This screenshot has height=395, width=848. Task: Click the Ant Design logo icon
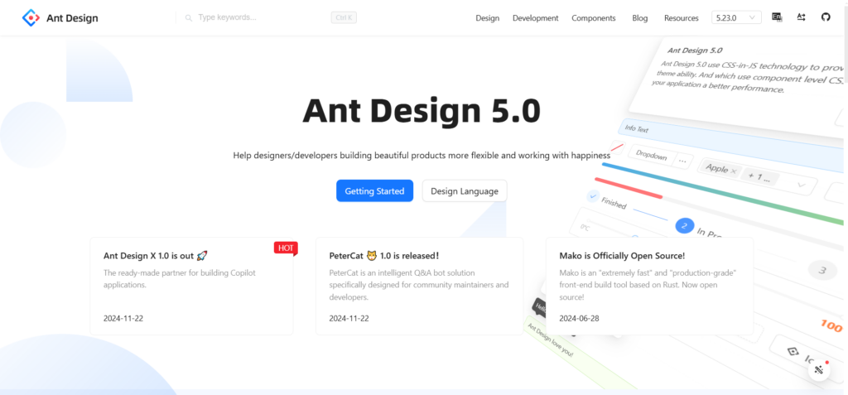click(31, 18)
